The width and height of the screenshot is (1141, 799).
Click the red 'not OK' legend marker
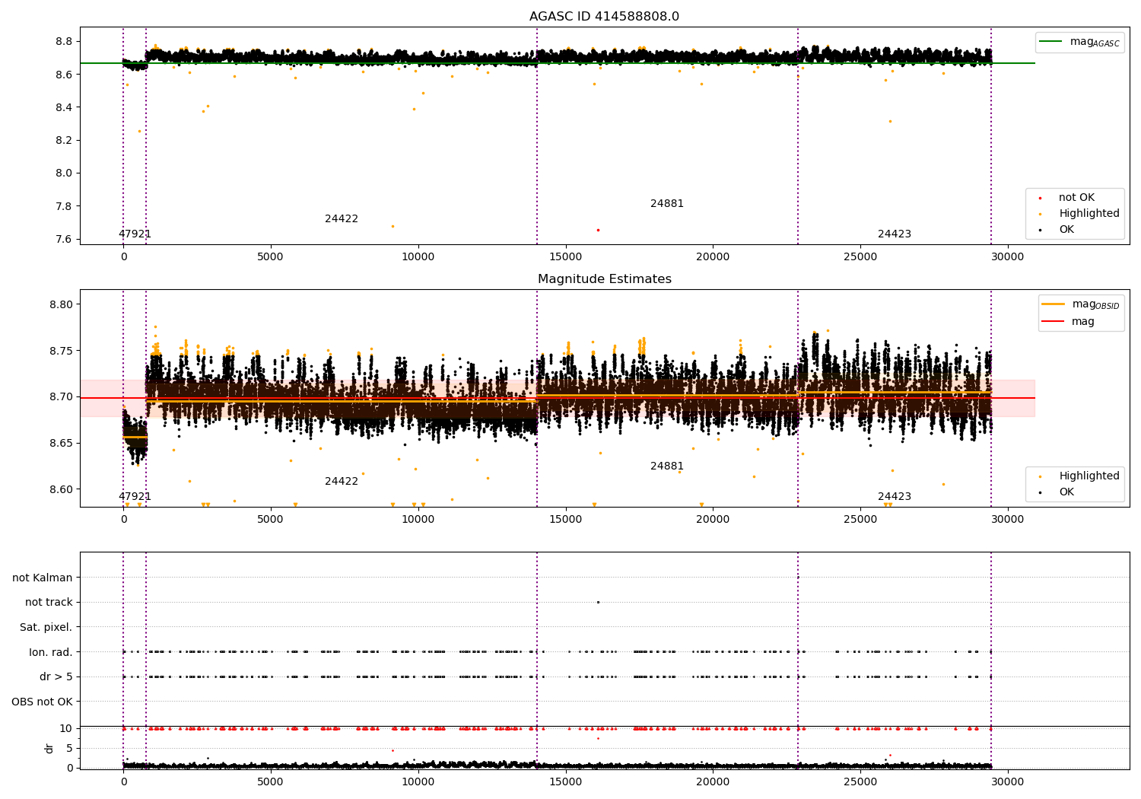point(1040,198)
